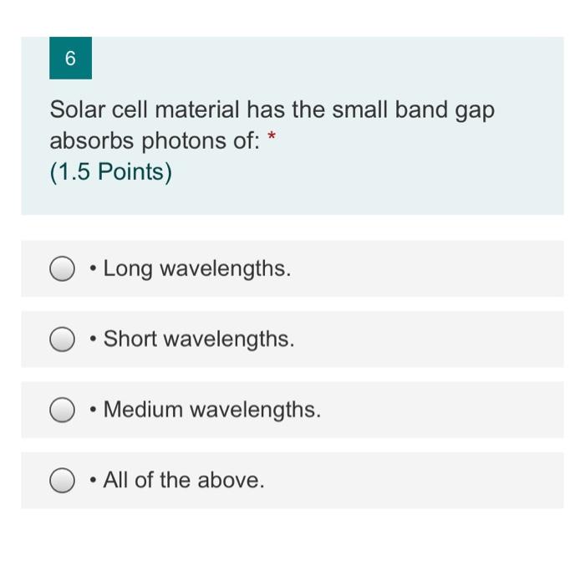Click the 'Long wavelengths.' option label
The width and height of the screenshot is (585, 571).
click(197, 268)
